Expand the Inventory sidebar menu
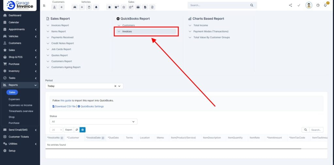The height and width of the screenshot is (165, 334). pos(20,71)
